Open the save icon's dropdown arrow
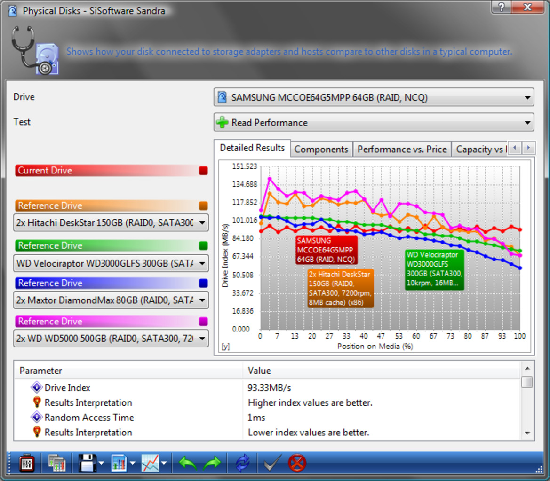The width and height of the screenshot is (550, 481). (101, 464)
